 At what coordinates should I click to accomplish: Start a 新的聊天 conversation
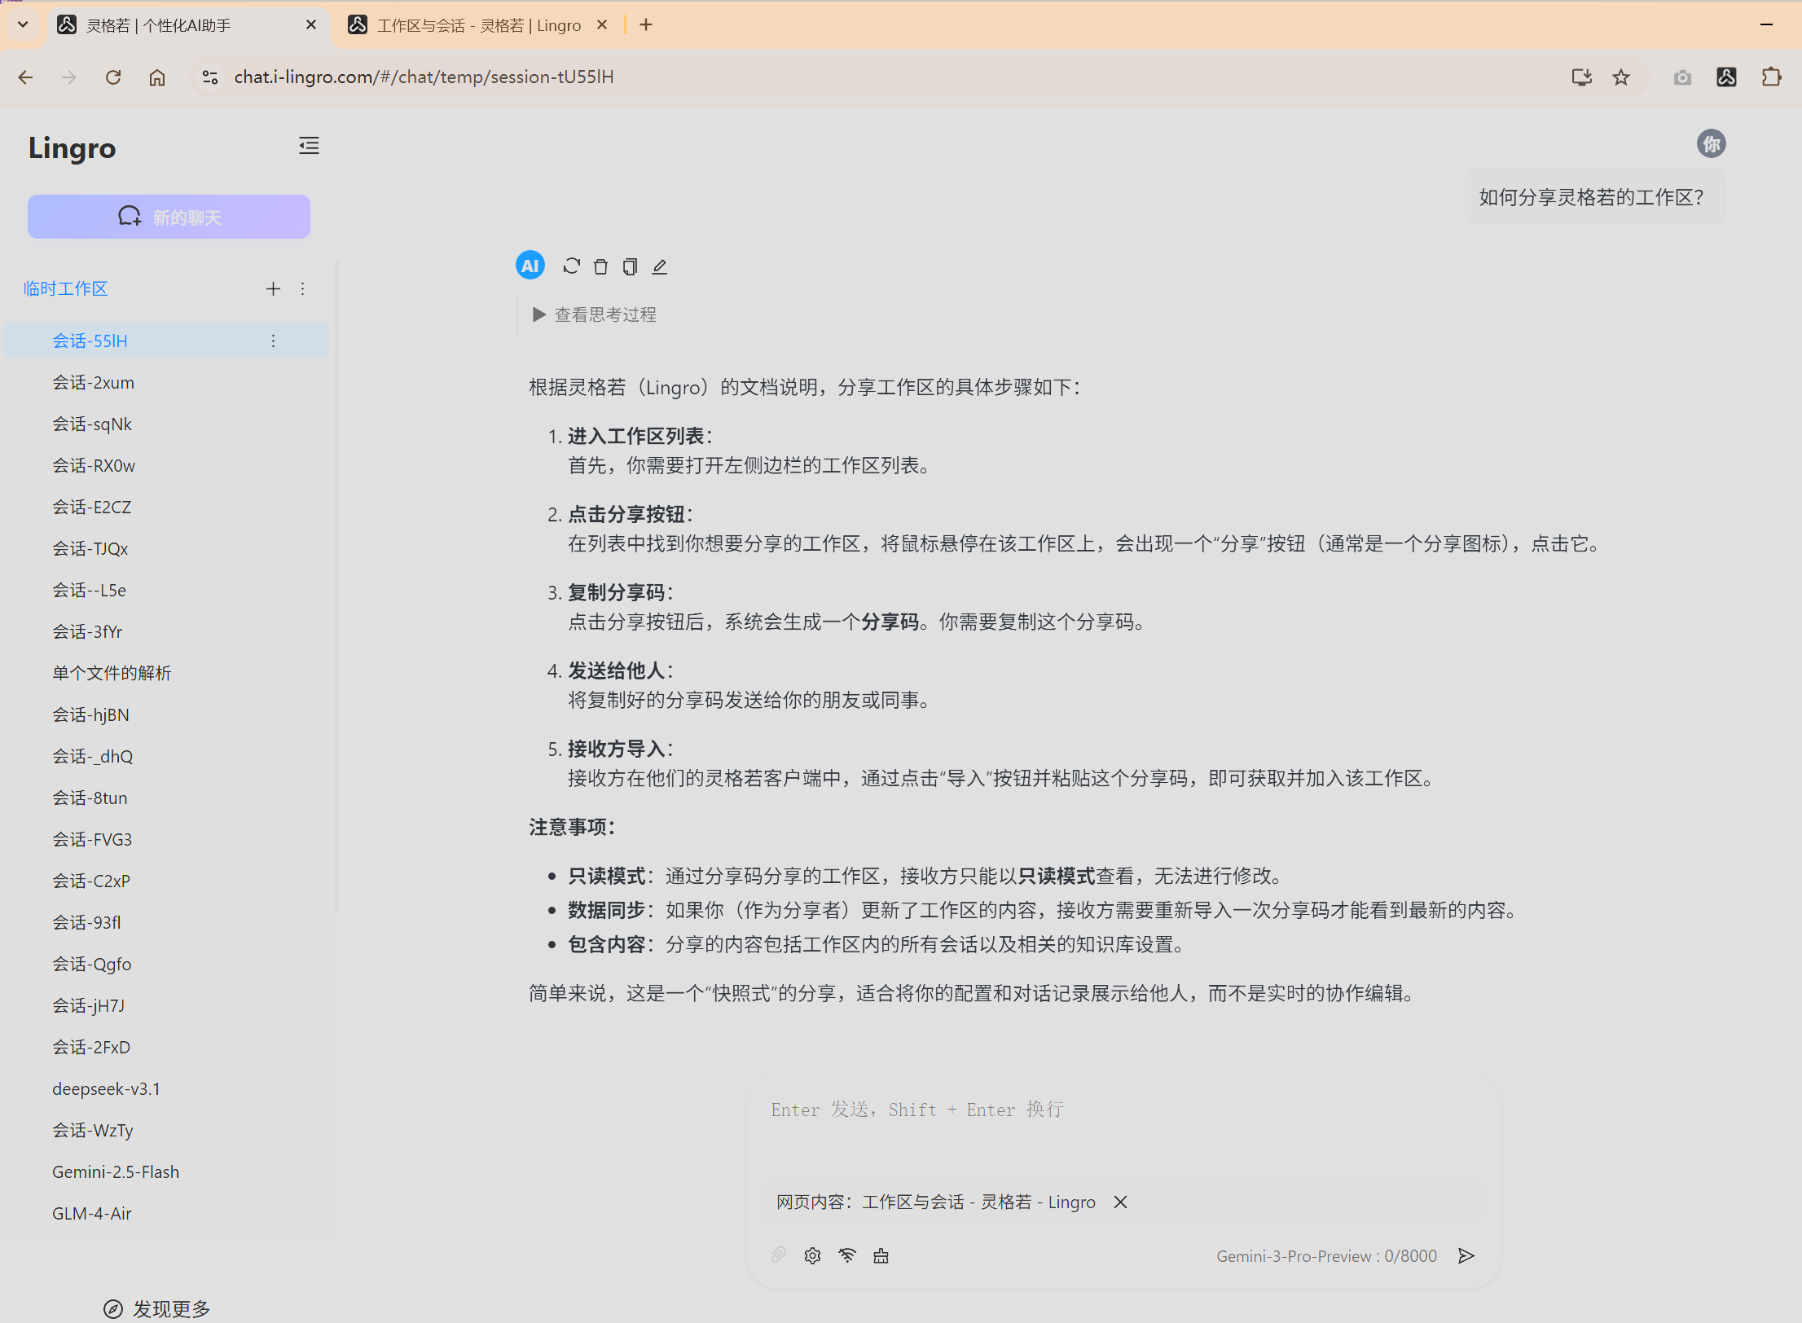[169, 216]
